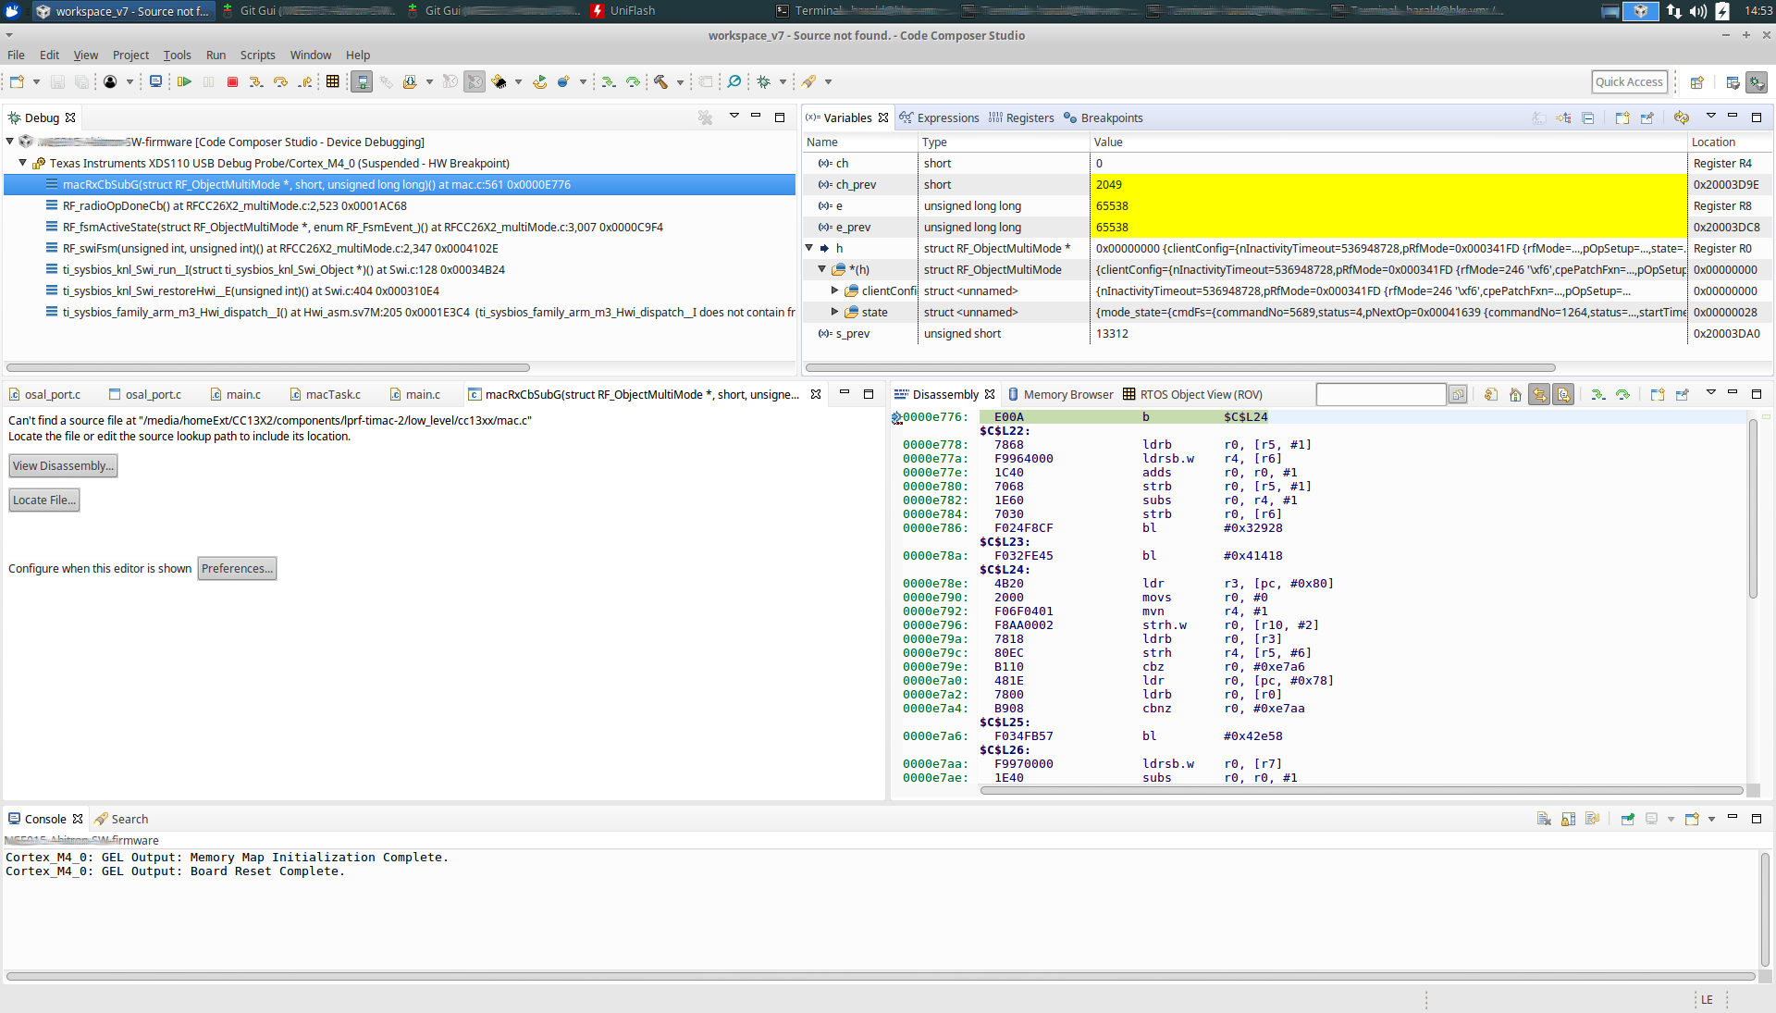Click the network icon in system tray

point(1674,11)
